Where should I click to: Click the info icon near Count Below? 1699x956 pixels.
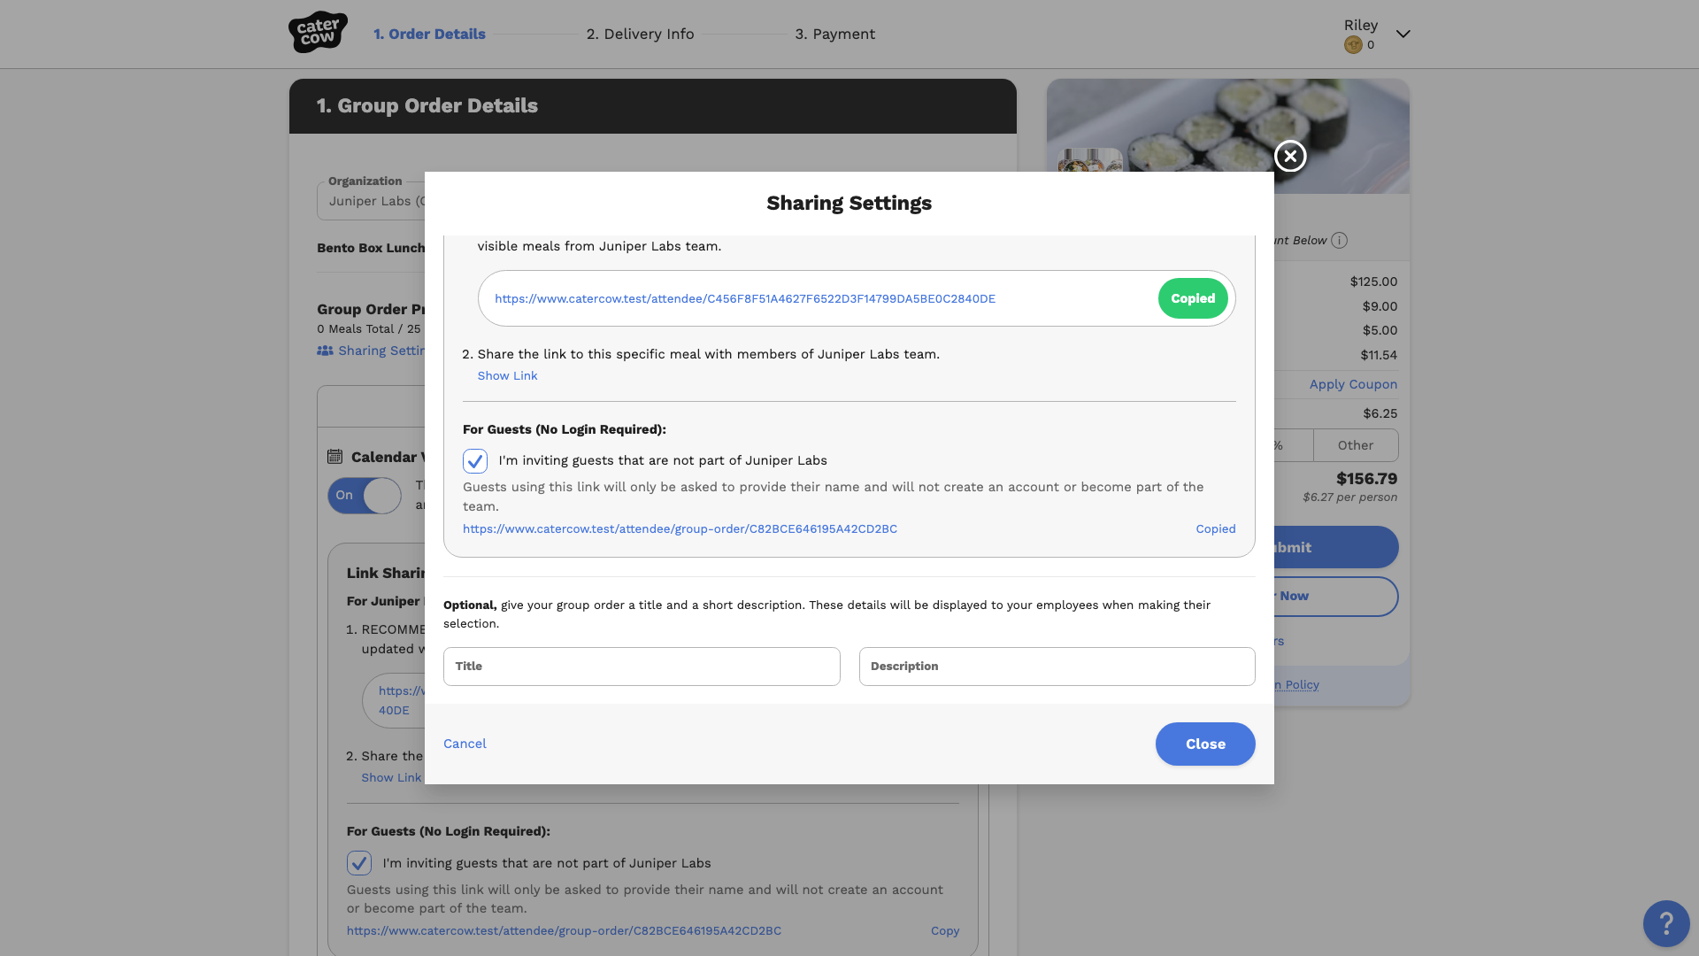coord(1339,241)
